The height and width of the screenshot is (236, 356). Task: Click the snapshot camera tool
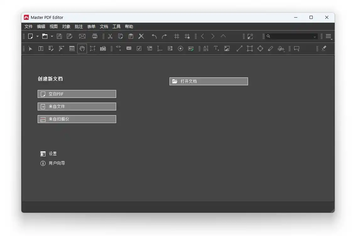pyautogui.click(x=103, y=48)
